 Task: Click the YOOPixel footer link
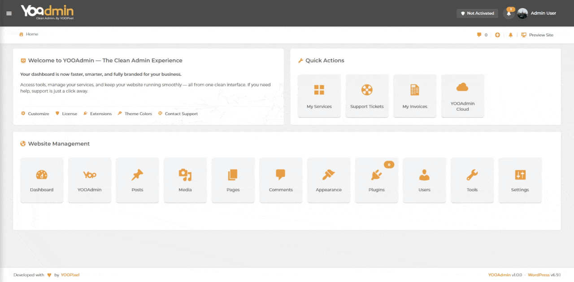[x=70, y=275]
